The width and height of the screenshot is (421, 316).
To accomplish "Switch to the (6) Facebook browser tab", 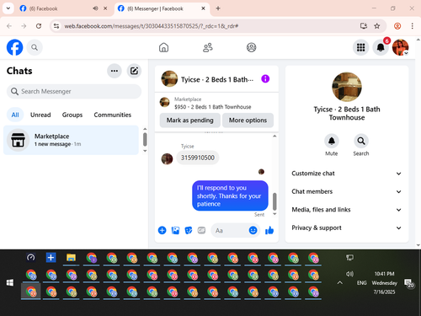I will [56, 8].
